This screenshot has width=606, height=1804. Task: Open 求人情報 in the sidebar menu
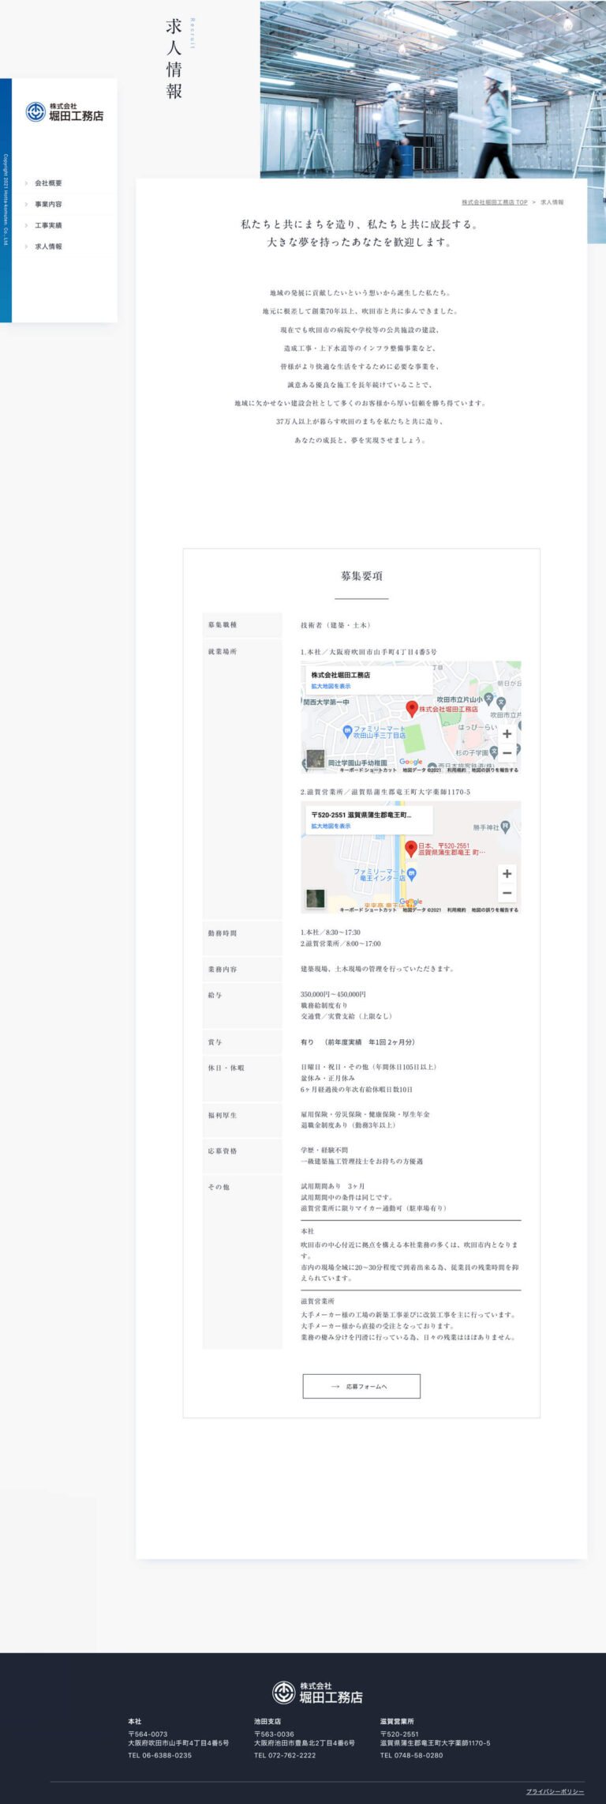coord(48,247)
